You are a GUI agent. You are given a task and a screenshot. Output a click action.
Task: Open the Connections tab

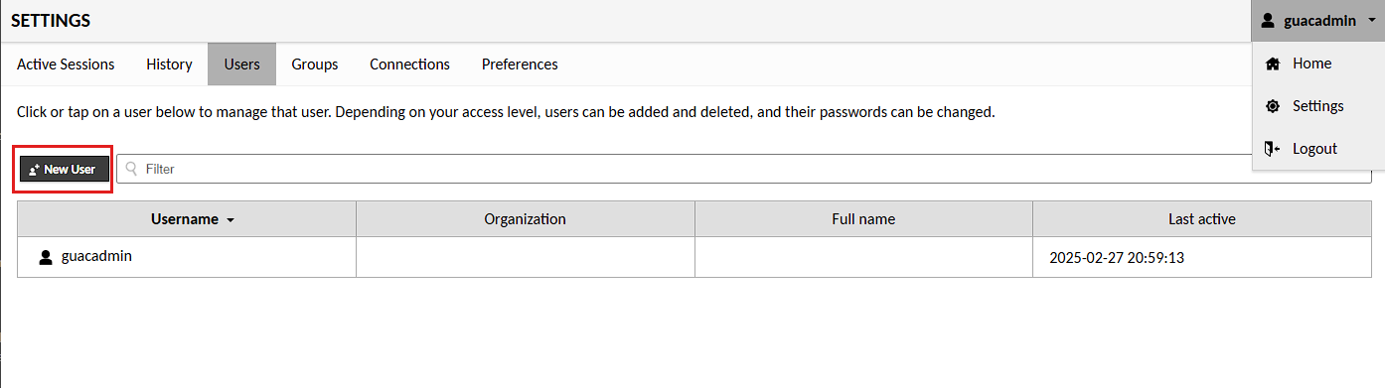click(409, 65)
